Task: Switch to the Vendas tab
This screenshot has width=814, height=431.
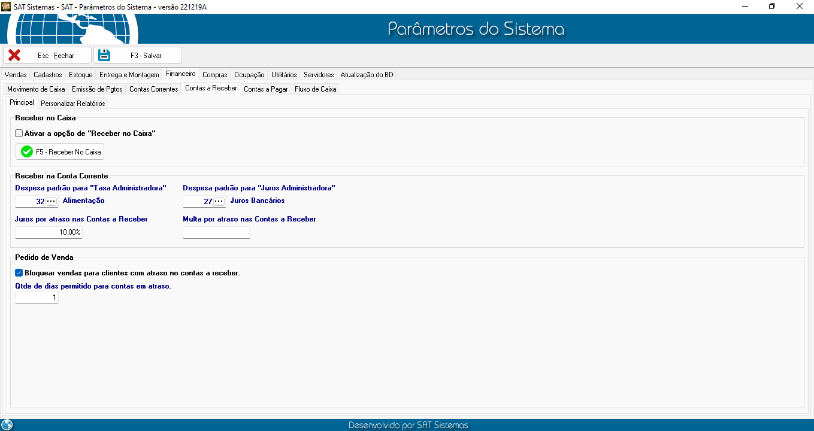Action: [16, 75]
